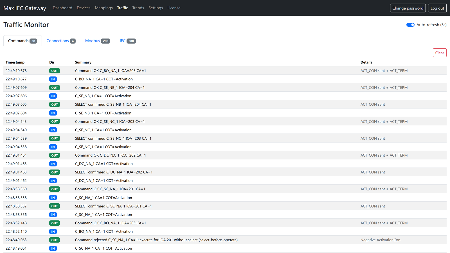Image resolution: width=450 pixels, height=253 pixels.
Task: Switch to the IEC tab
Action: 128,41
